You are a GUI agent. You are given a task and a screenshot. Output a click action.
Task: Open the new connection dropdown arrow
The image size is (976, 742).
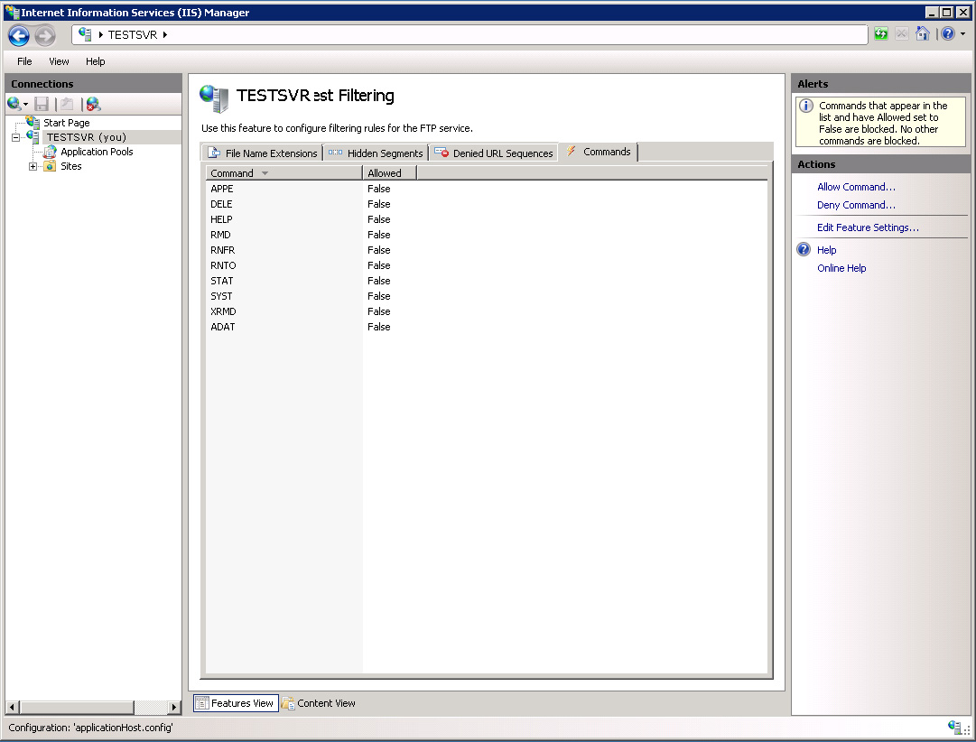point(25,105)
